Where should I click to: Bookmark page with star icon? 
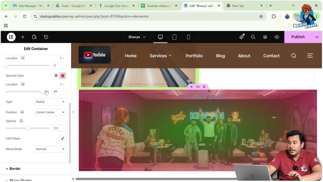(261, 16)
